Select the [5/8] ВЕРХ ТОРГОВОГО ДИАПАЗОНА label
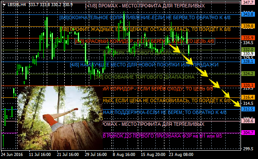Viewport: 258px width, 159px height. 144,53
